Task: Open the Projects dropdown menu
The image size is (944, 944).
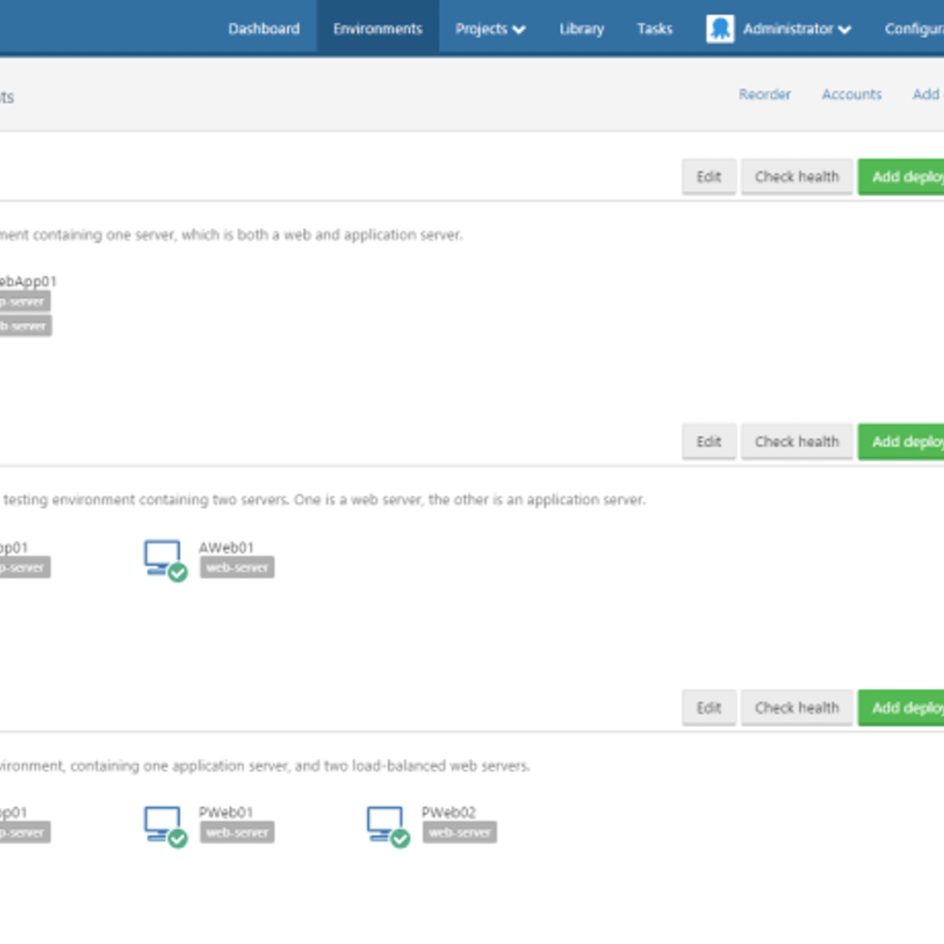Action: tap(489, 28)
